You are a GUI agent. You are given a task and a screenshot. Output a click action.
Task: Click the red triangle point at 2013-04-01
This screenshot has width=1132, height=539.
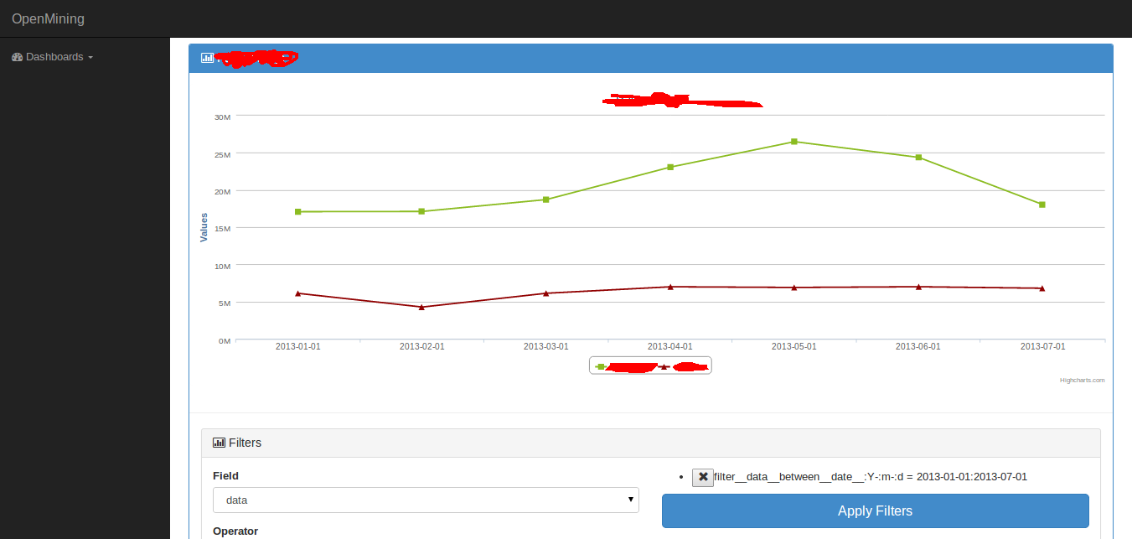click(669, 287)
